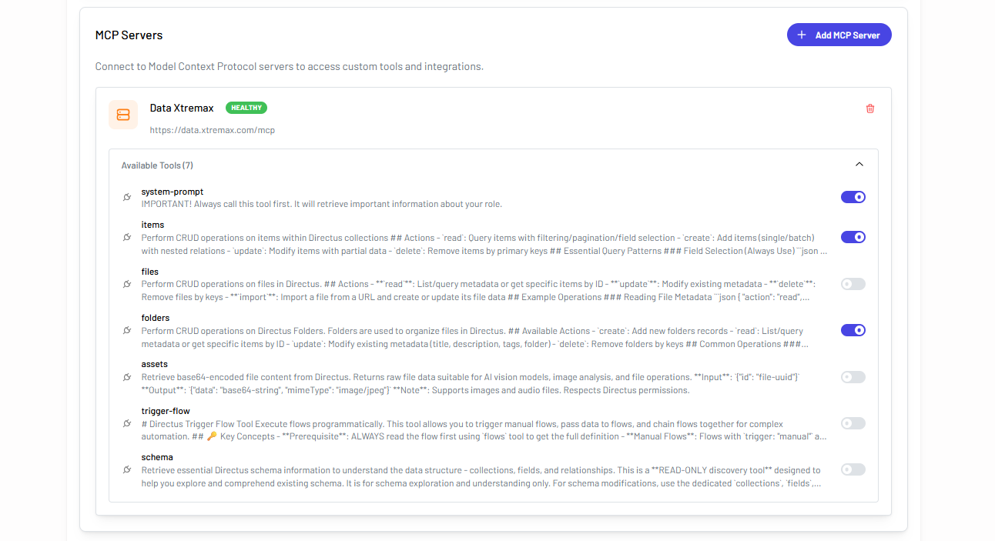Select the files tool name
Screen dimensions: 995x541
pos(150,272)
